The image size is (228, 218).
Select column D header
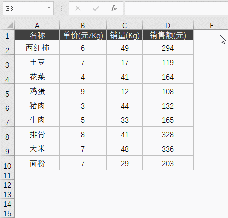pyautogui.click(x=168, y=25)
